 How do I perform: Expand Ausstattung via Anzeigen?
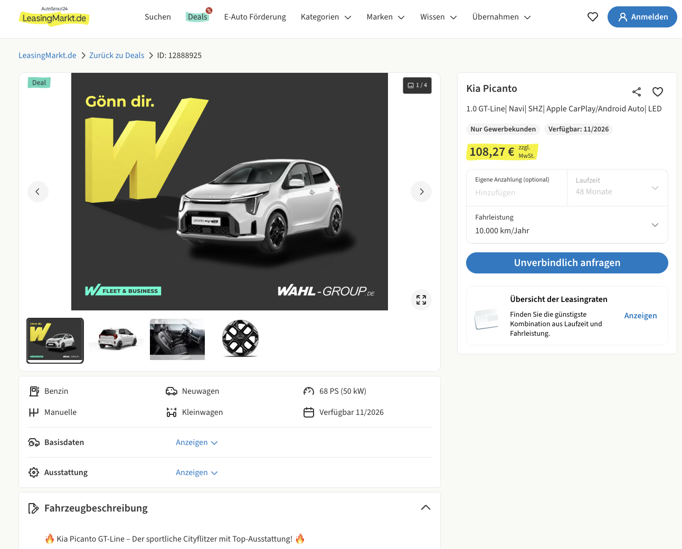click(x=197, y=472)
